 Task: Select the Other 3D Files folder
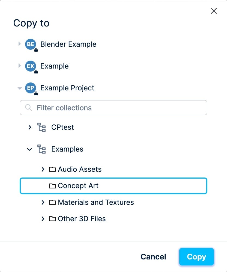[82, 219]
